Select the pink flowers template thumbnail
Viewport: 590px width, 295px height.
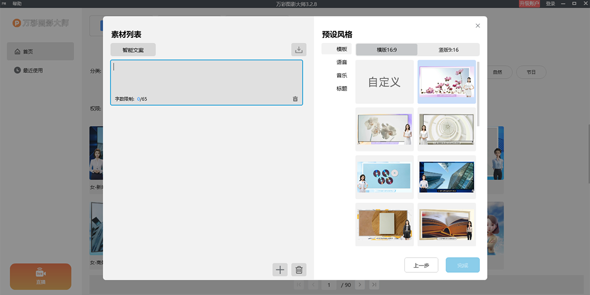click(446, 82)
